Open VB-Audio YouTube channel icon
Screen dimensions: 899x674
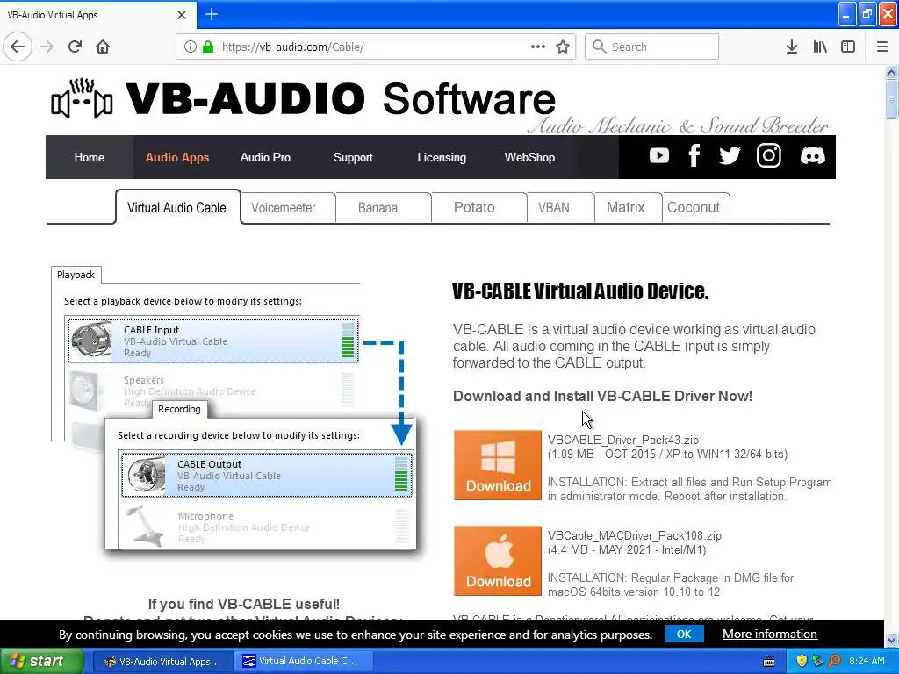coord(659,155)
